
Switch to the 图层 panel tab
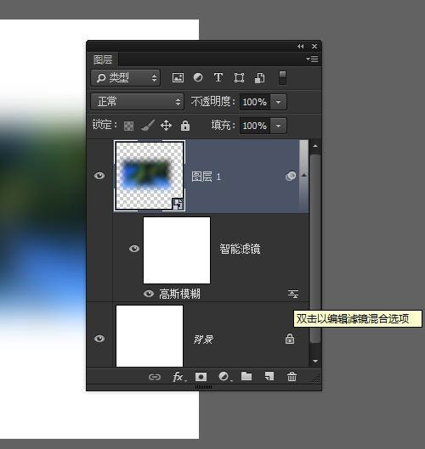(103, 59)
